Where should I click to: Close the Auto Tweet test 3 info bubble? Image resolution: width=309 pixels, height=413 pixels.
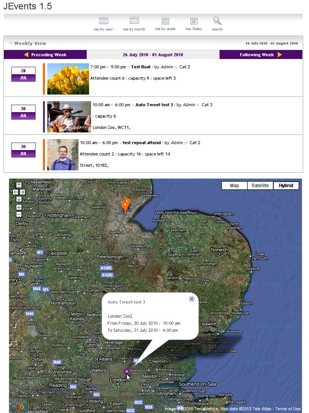[x=192, y=299]
